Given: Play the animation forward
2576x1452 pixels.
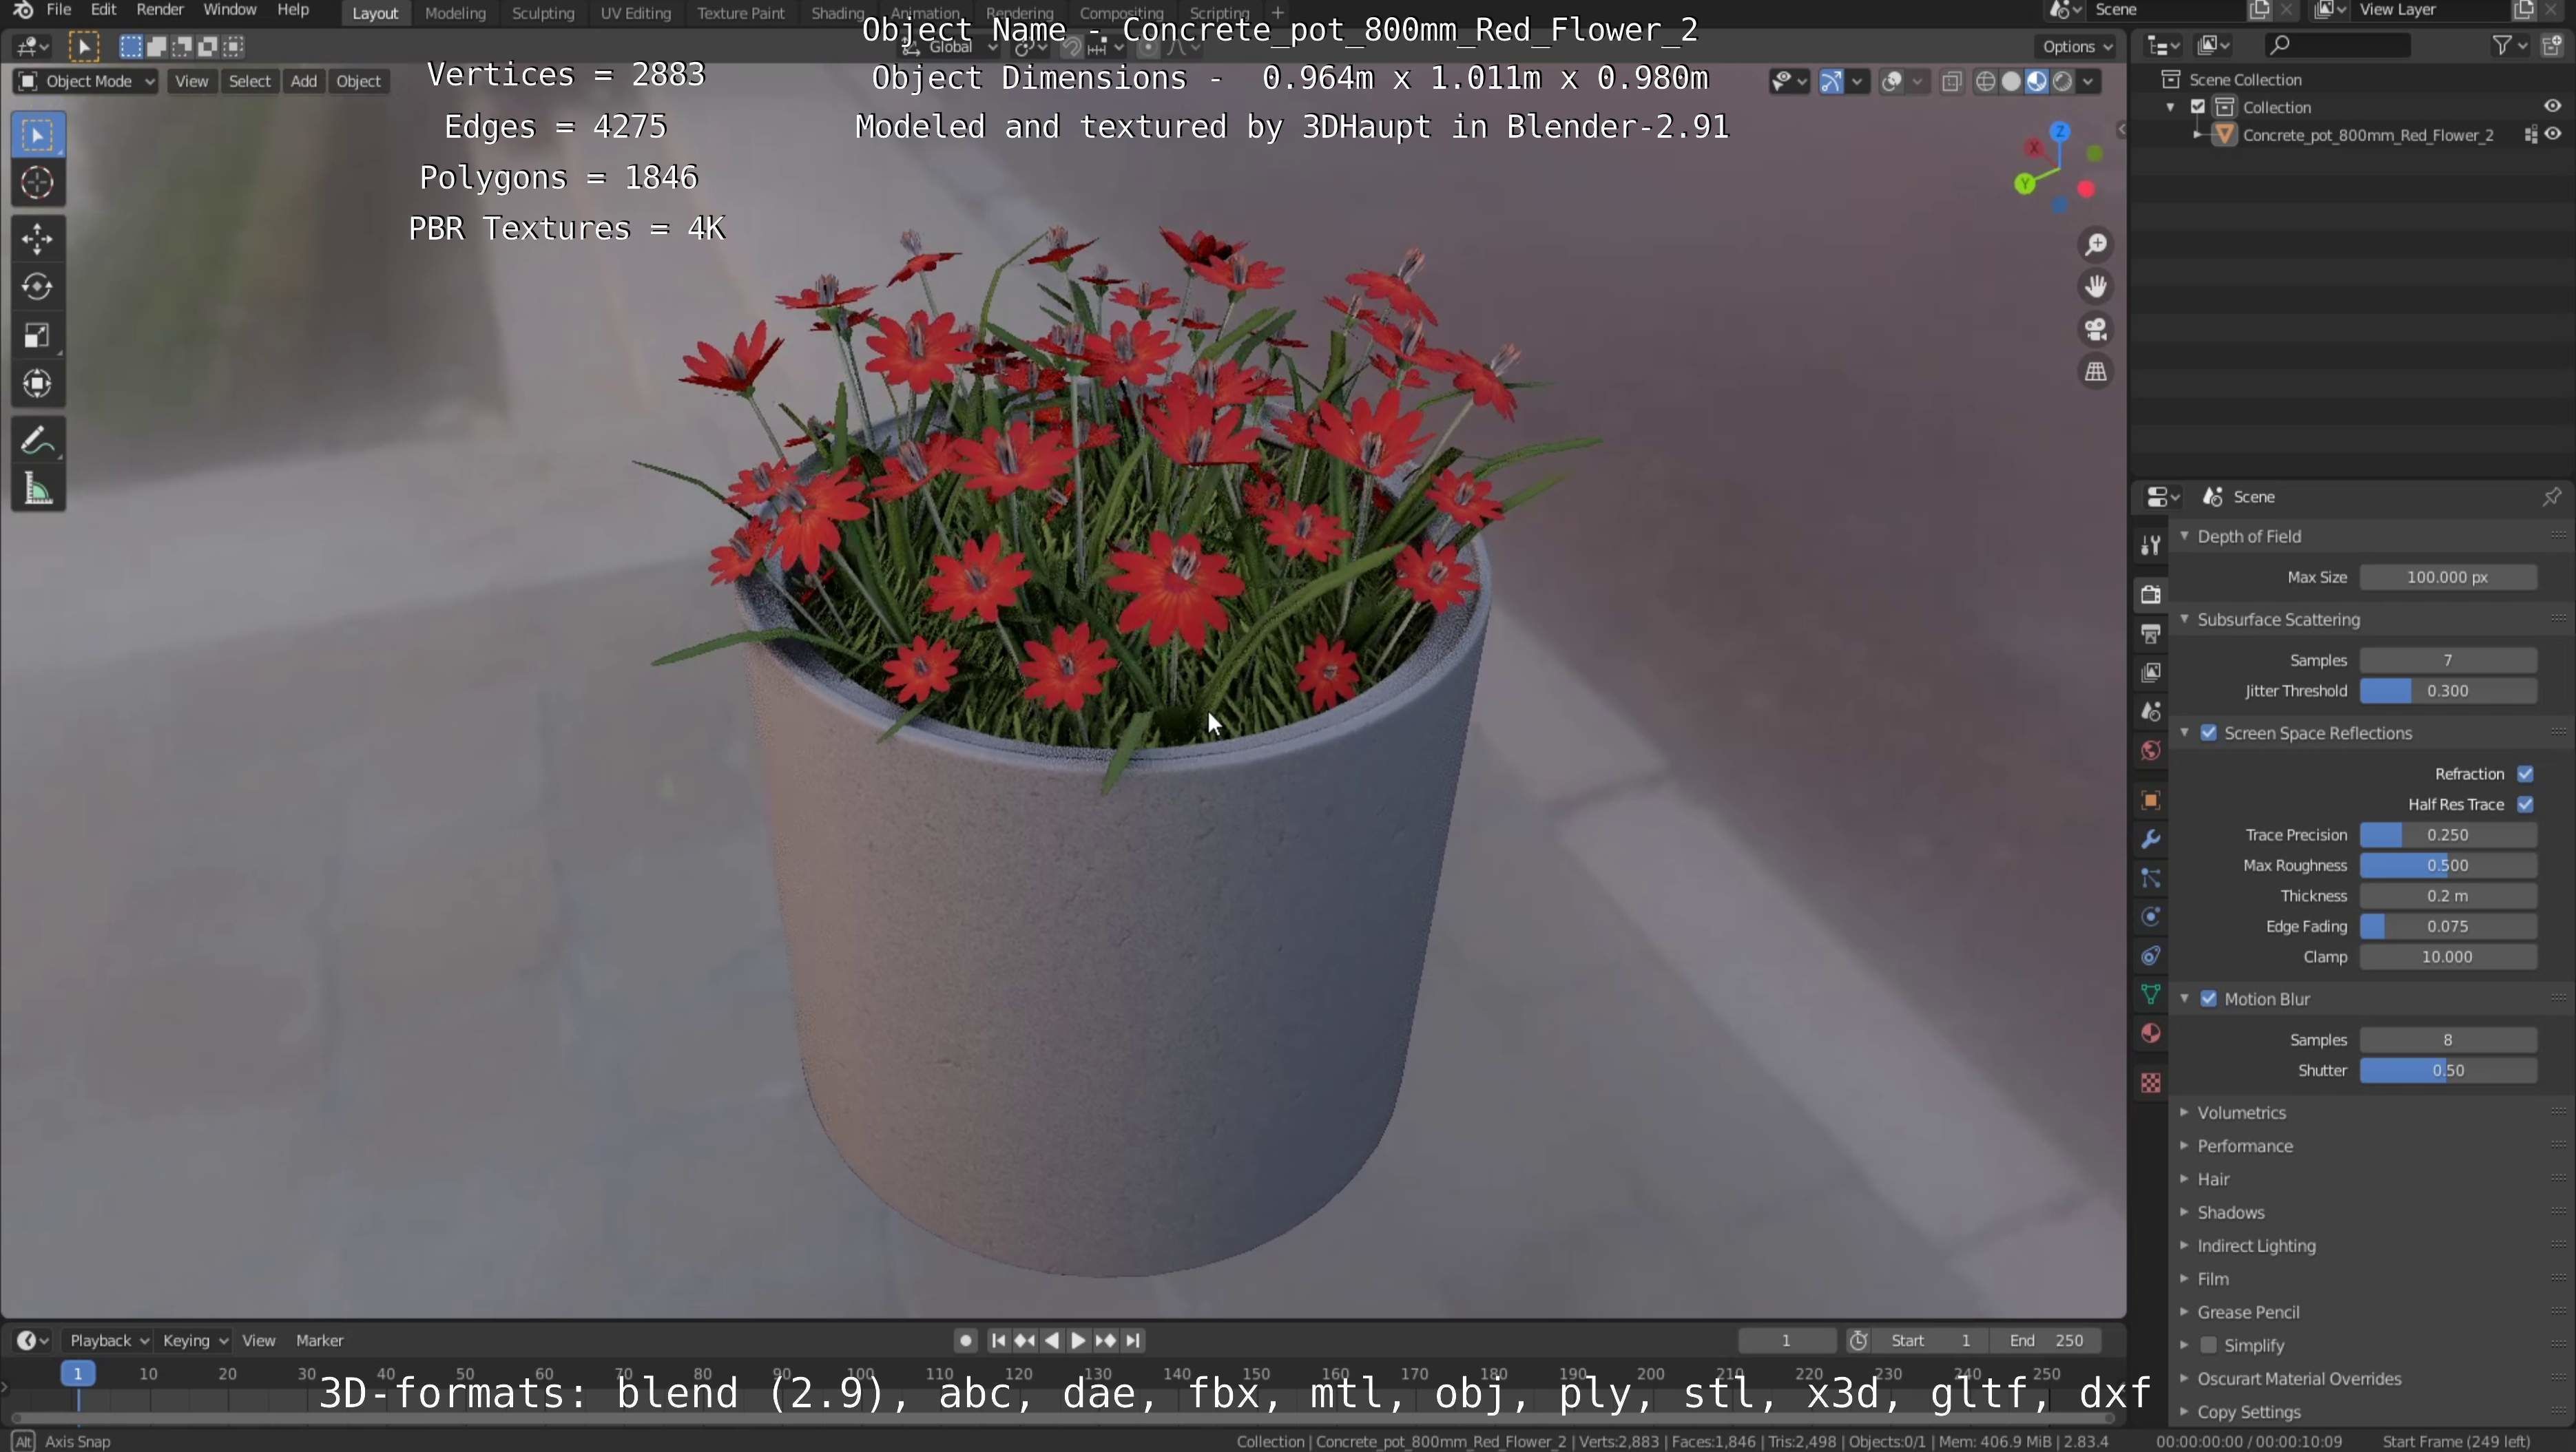Looking at the screenshot, I should tap(1078, 1341).
